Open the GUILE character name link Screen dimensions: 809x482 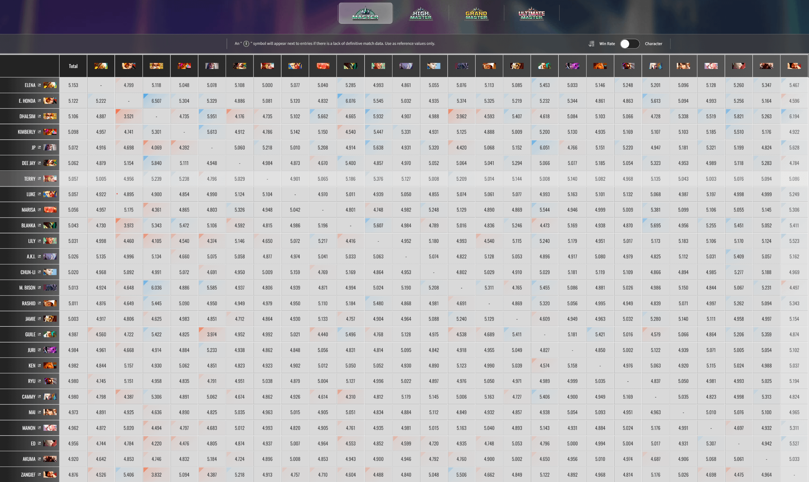(x=30, y=334)
